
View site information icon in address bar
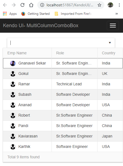click(42, 5)
